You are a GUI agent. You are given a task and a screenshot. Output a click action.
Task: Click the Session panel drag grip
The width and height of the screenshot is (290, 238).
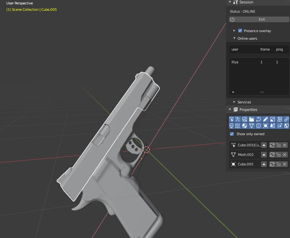click(x=288, y=2)
